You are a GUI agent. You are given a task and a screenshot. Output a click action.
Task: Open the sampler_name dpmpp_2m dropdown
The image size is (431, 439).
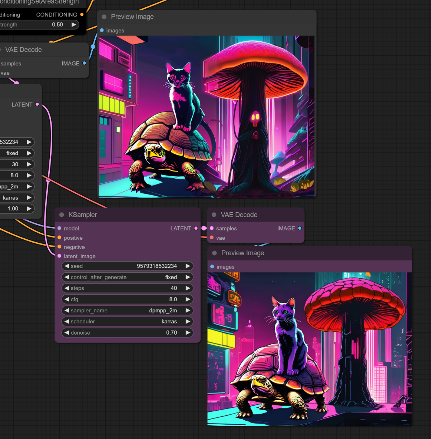(127, 310)
